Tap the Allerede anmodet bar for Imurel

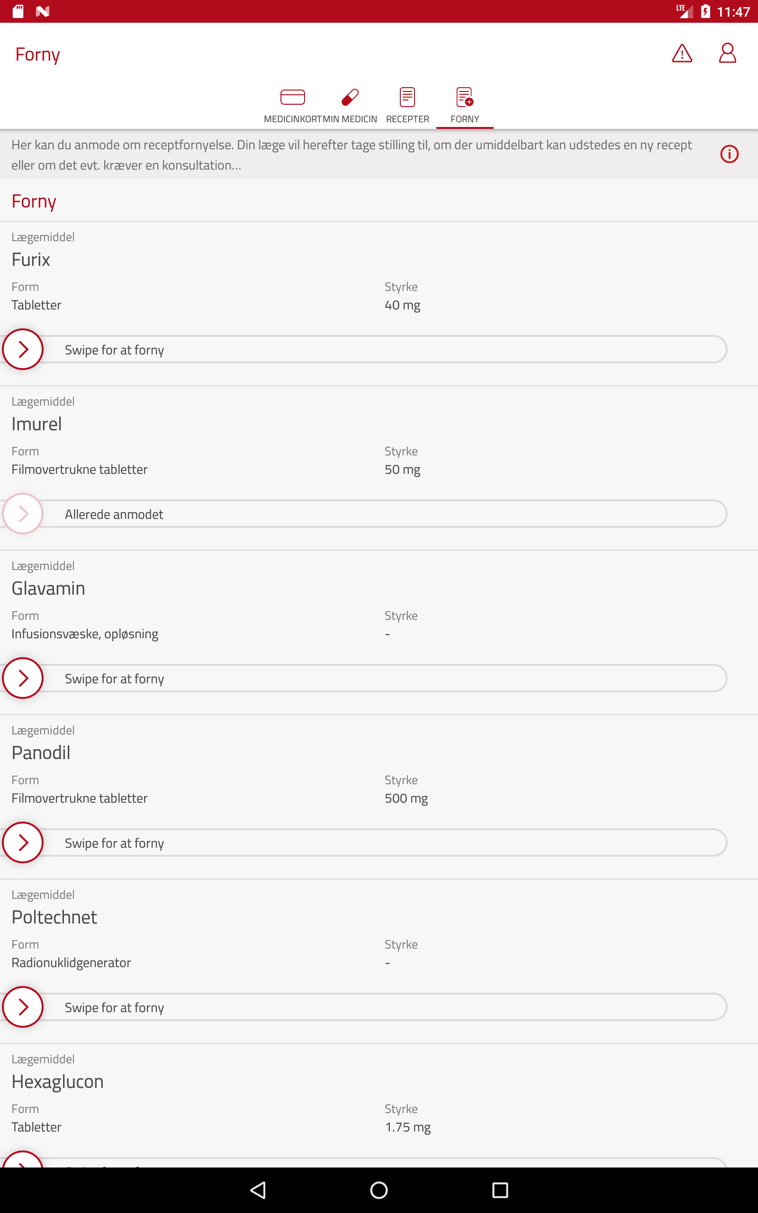pyautogui.click(x=364, y=514)
